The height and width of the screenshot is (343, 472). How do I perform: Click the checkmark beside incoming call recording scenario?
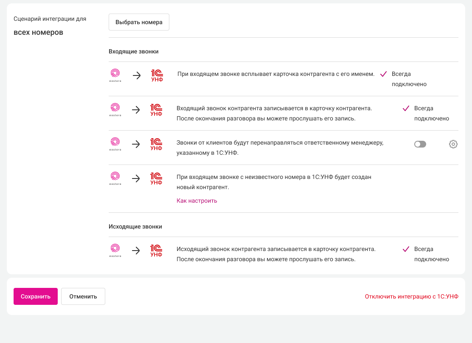405,109
